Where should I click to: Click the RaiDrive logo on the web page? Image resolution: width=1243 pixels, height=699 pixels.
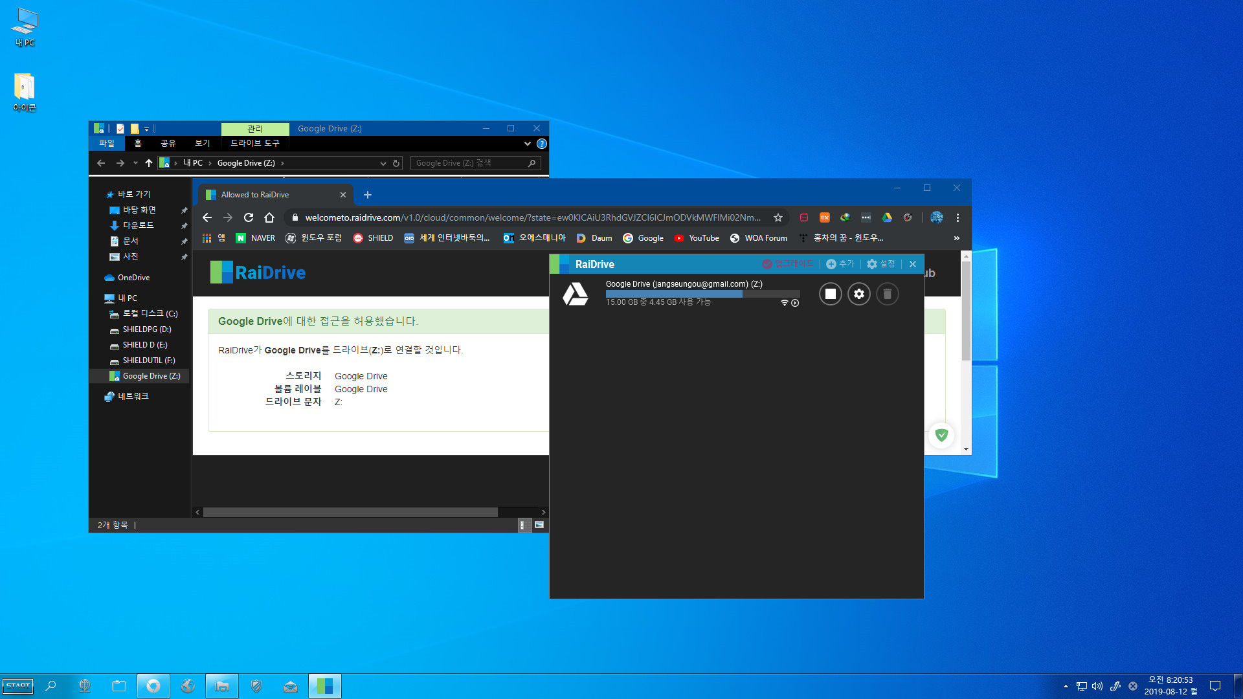(258, 272)
